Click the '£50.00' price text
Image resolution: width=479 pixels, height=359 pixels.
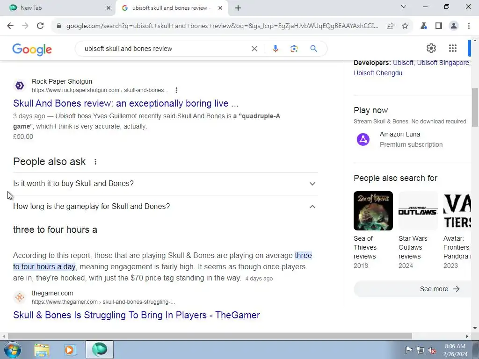pos(23,136)
